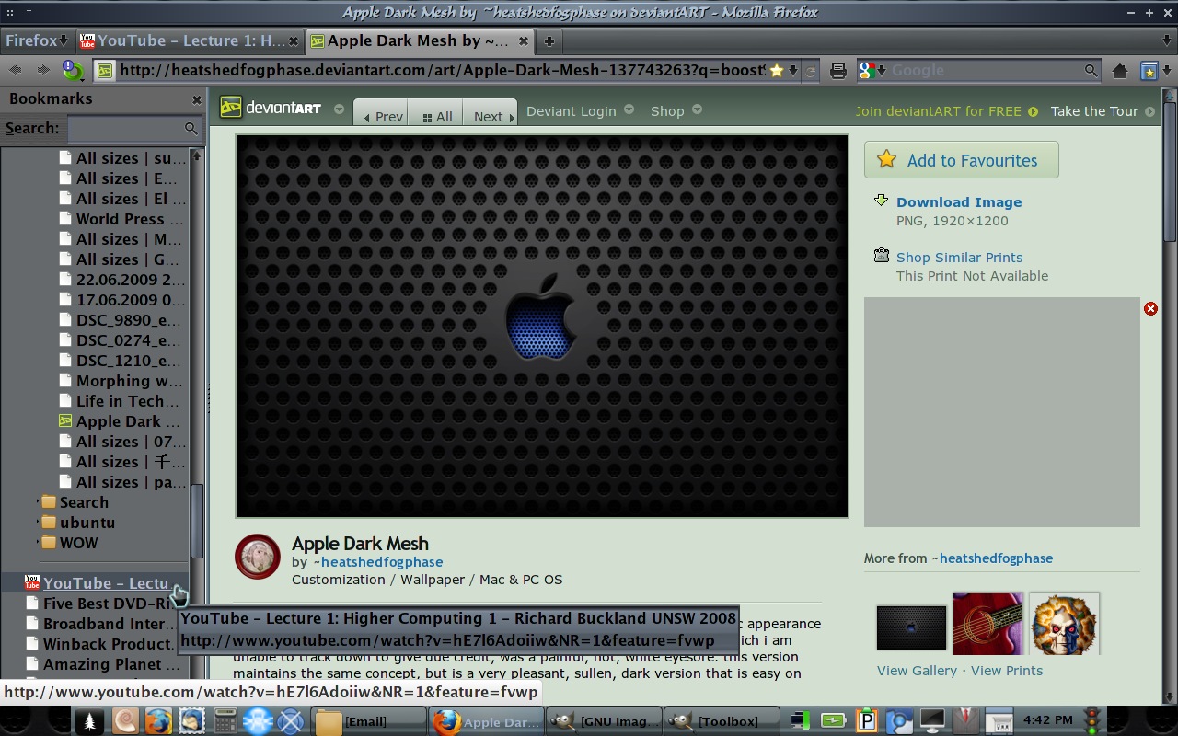This screenshot has height=736, width=1178.
Task: Expand the WOW bookmarks folder
Action: coord(38,543)
